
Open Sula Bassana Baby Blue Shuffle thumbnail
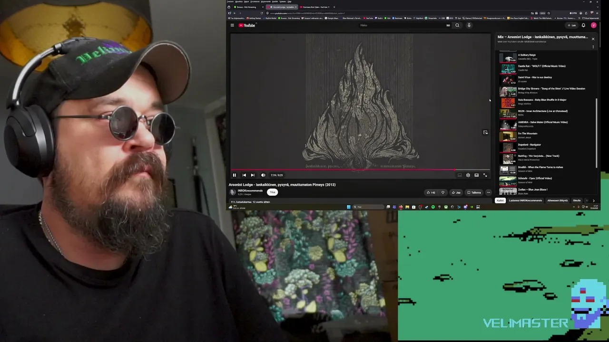(x=508, y=102)
